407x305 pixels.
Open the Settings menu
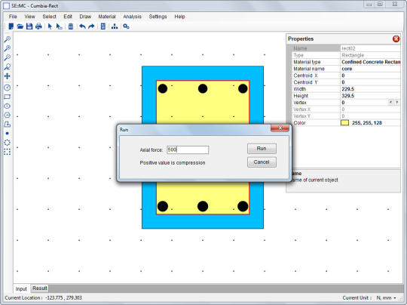158,17
